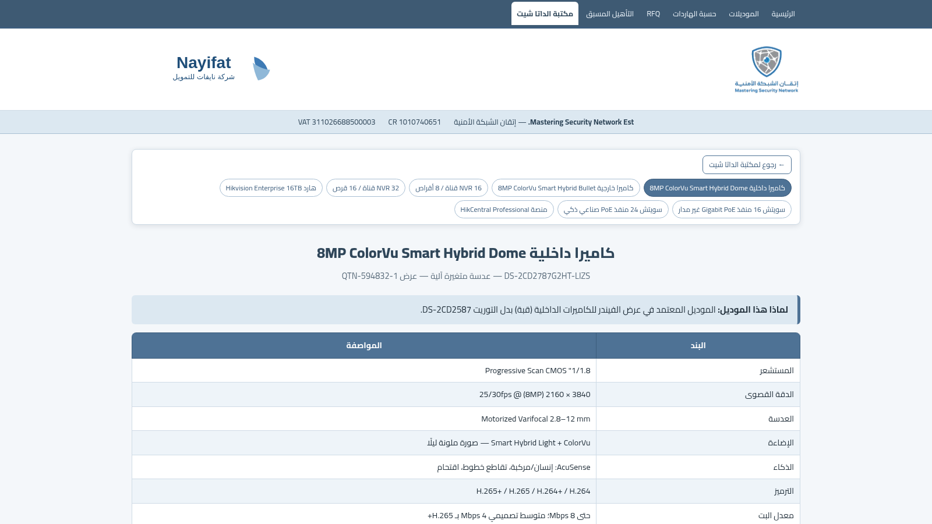Click the DS-2CD2787G2HT-LIZS model subtitle

coord(466,276)
